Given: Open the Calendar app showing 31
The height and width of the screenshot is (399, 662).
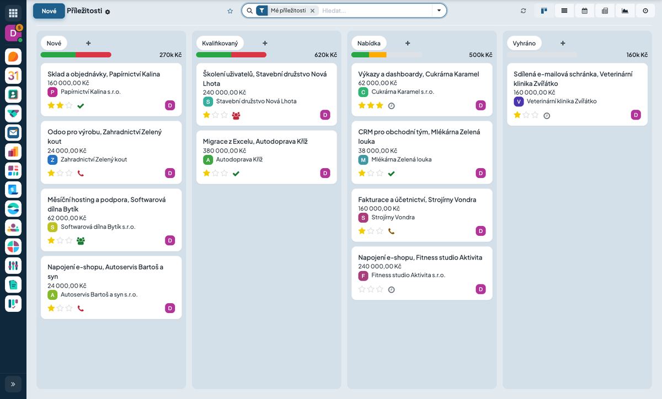Looking at the screenshot, I should (13, 76).
